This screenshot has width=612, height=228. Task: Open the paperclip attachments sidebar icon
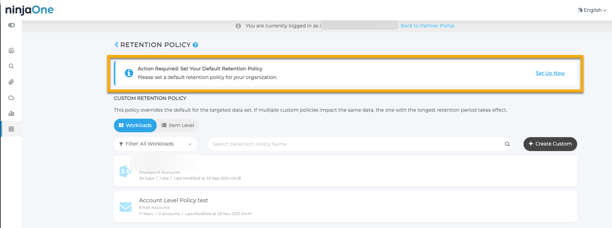click(11, 82)
